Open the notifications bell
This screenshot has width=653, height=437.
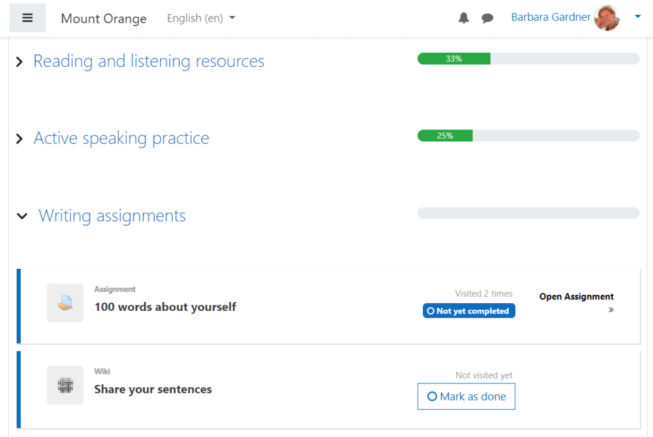pos(464,18)
